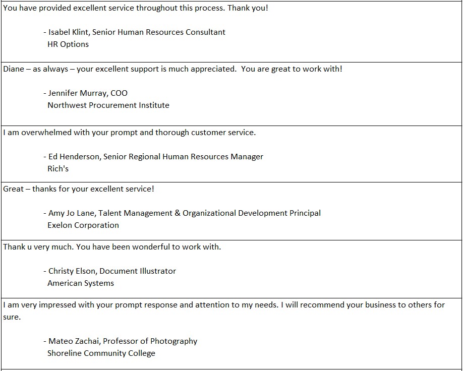Select the Mateo Zachai, Professor of Photography line

[x=121, y=341]
